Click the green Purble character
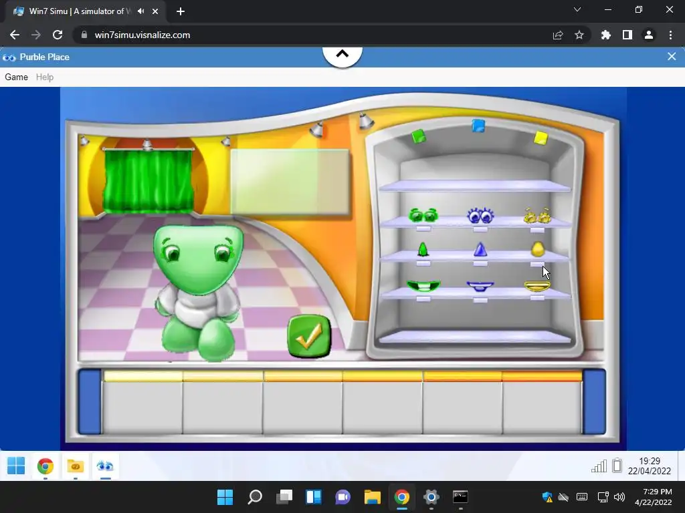The image size is (685, 513). click(198, 293)
